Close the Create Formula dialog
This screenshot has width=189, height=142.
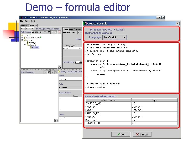pos(178,23)
